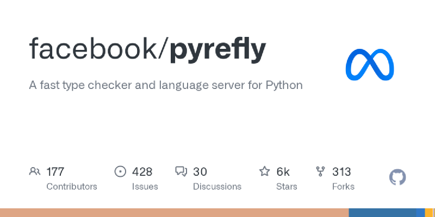This screenshot has width=435, height=217.
Task: Open the Contributors label
Action: (72, 187)
